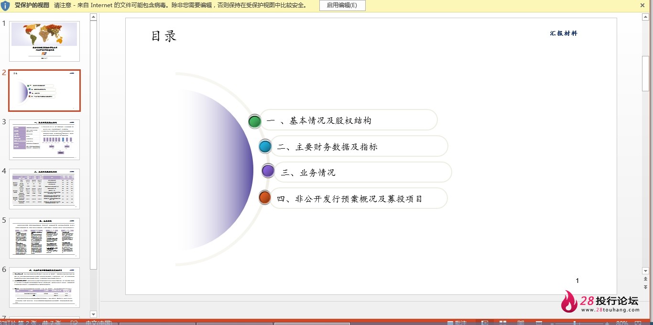Click the protected view warning message text
The width and height of the screenshot is (653, 325).
pyautogui.click(x=180, y=5)
